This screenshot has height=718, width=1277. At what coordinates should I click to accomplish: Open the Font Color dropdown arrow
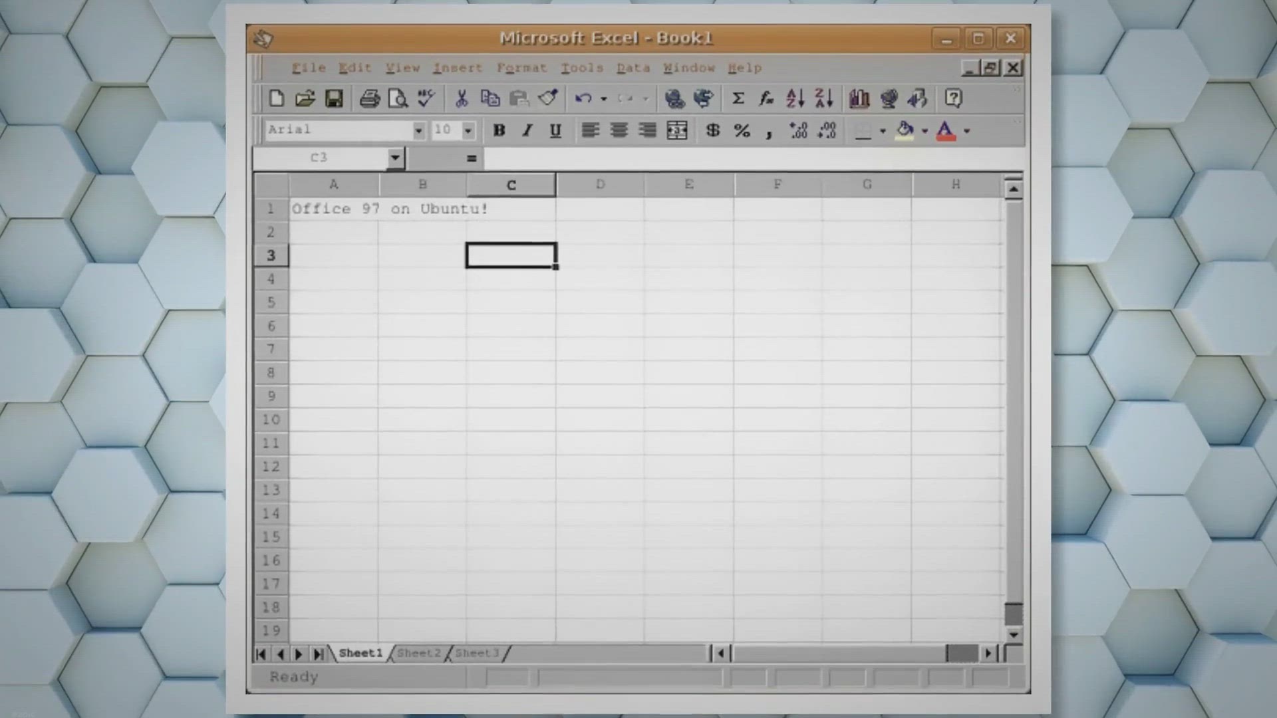966,131
